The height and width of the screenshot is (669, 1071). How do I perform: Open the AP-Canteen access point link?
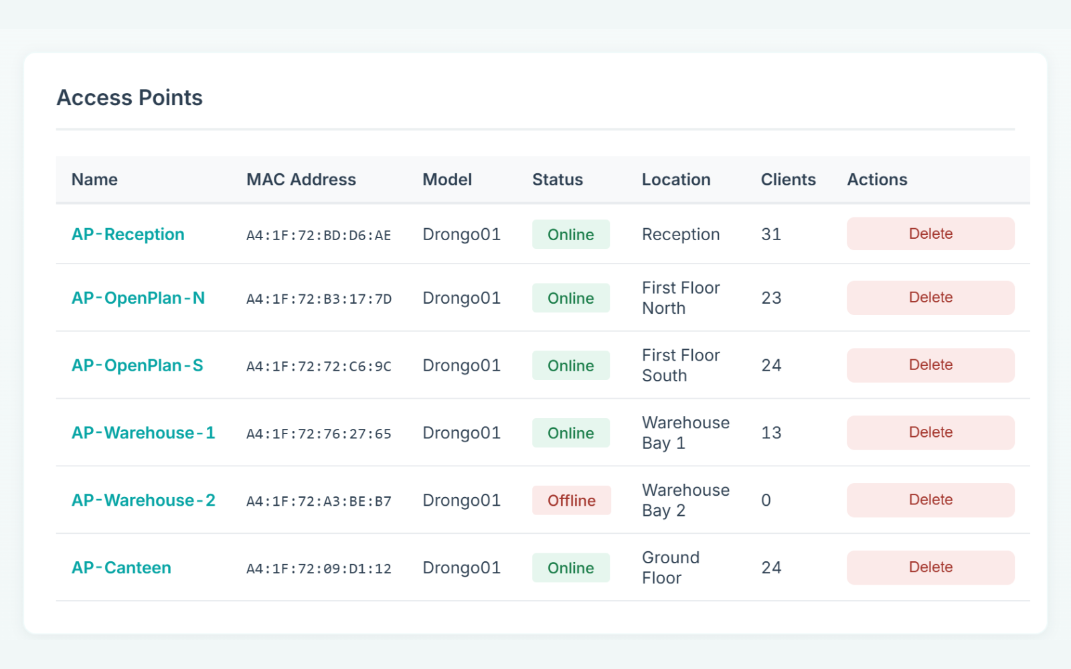[x=121, y=568]
